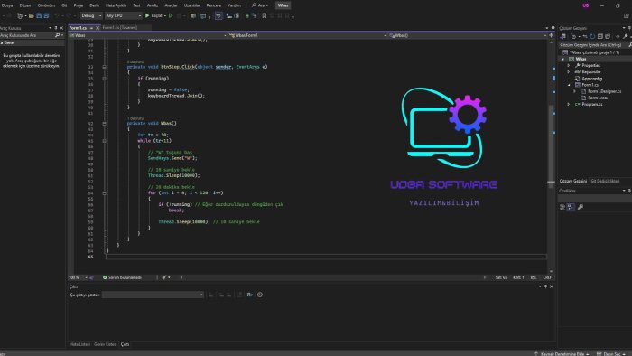Click the comment-out lines toolbar icon

tap(246, 15)
